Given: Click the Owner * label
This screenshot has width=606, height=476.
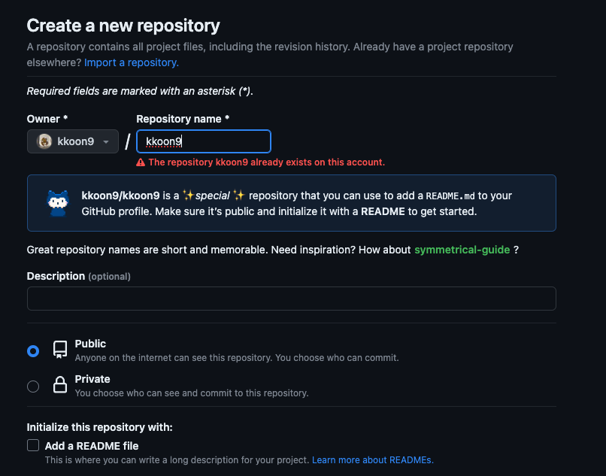Looking at the screenshot, I should pos(47,119).
